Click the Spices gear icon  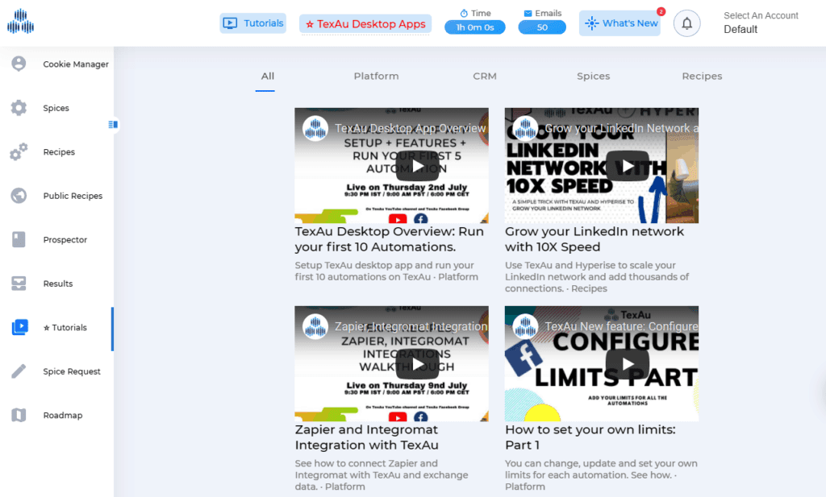point(19,108)
